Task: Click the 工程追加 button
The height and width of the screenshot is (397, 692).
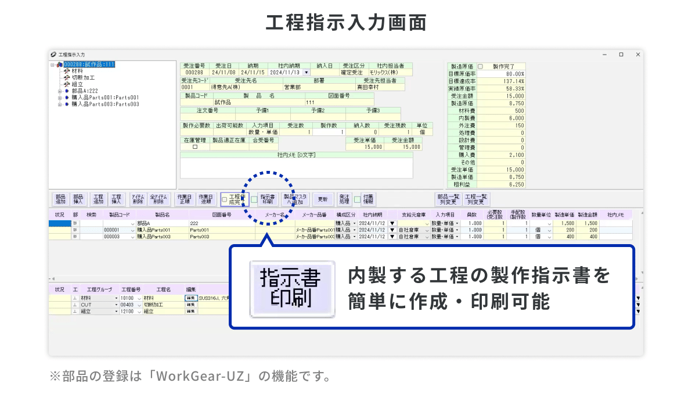Action: 99,199
